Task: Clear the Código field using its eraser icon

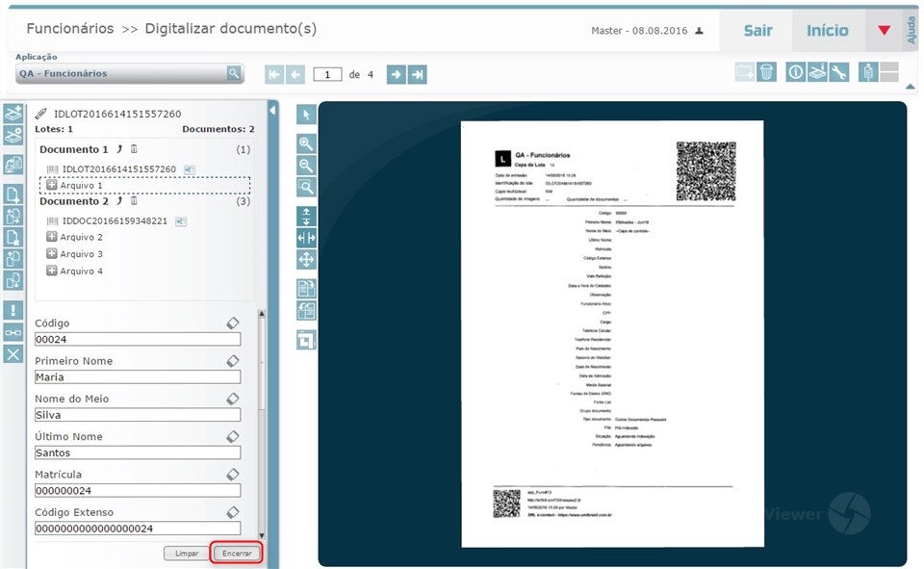Action: 232,322
